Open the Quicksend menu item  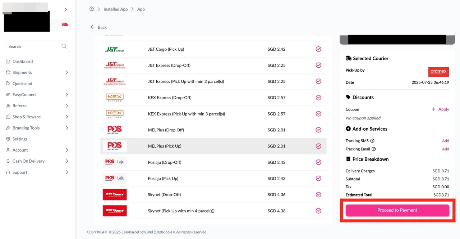[x=23, y=84]
